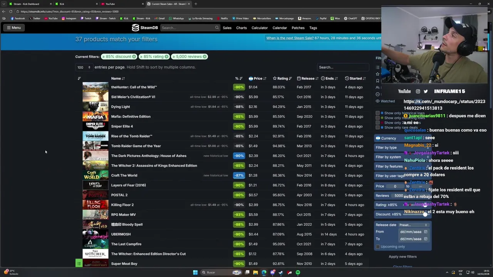Remove the 85% discount filter chip
This screenshot has height=277, width=493.
point(134,57)
